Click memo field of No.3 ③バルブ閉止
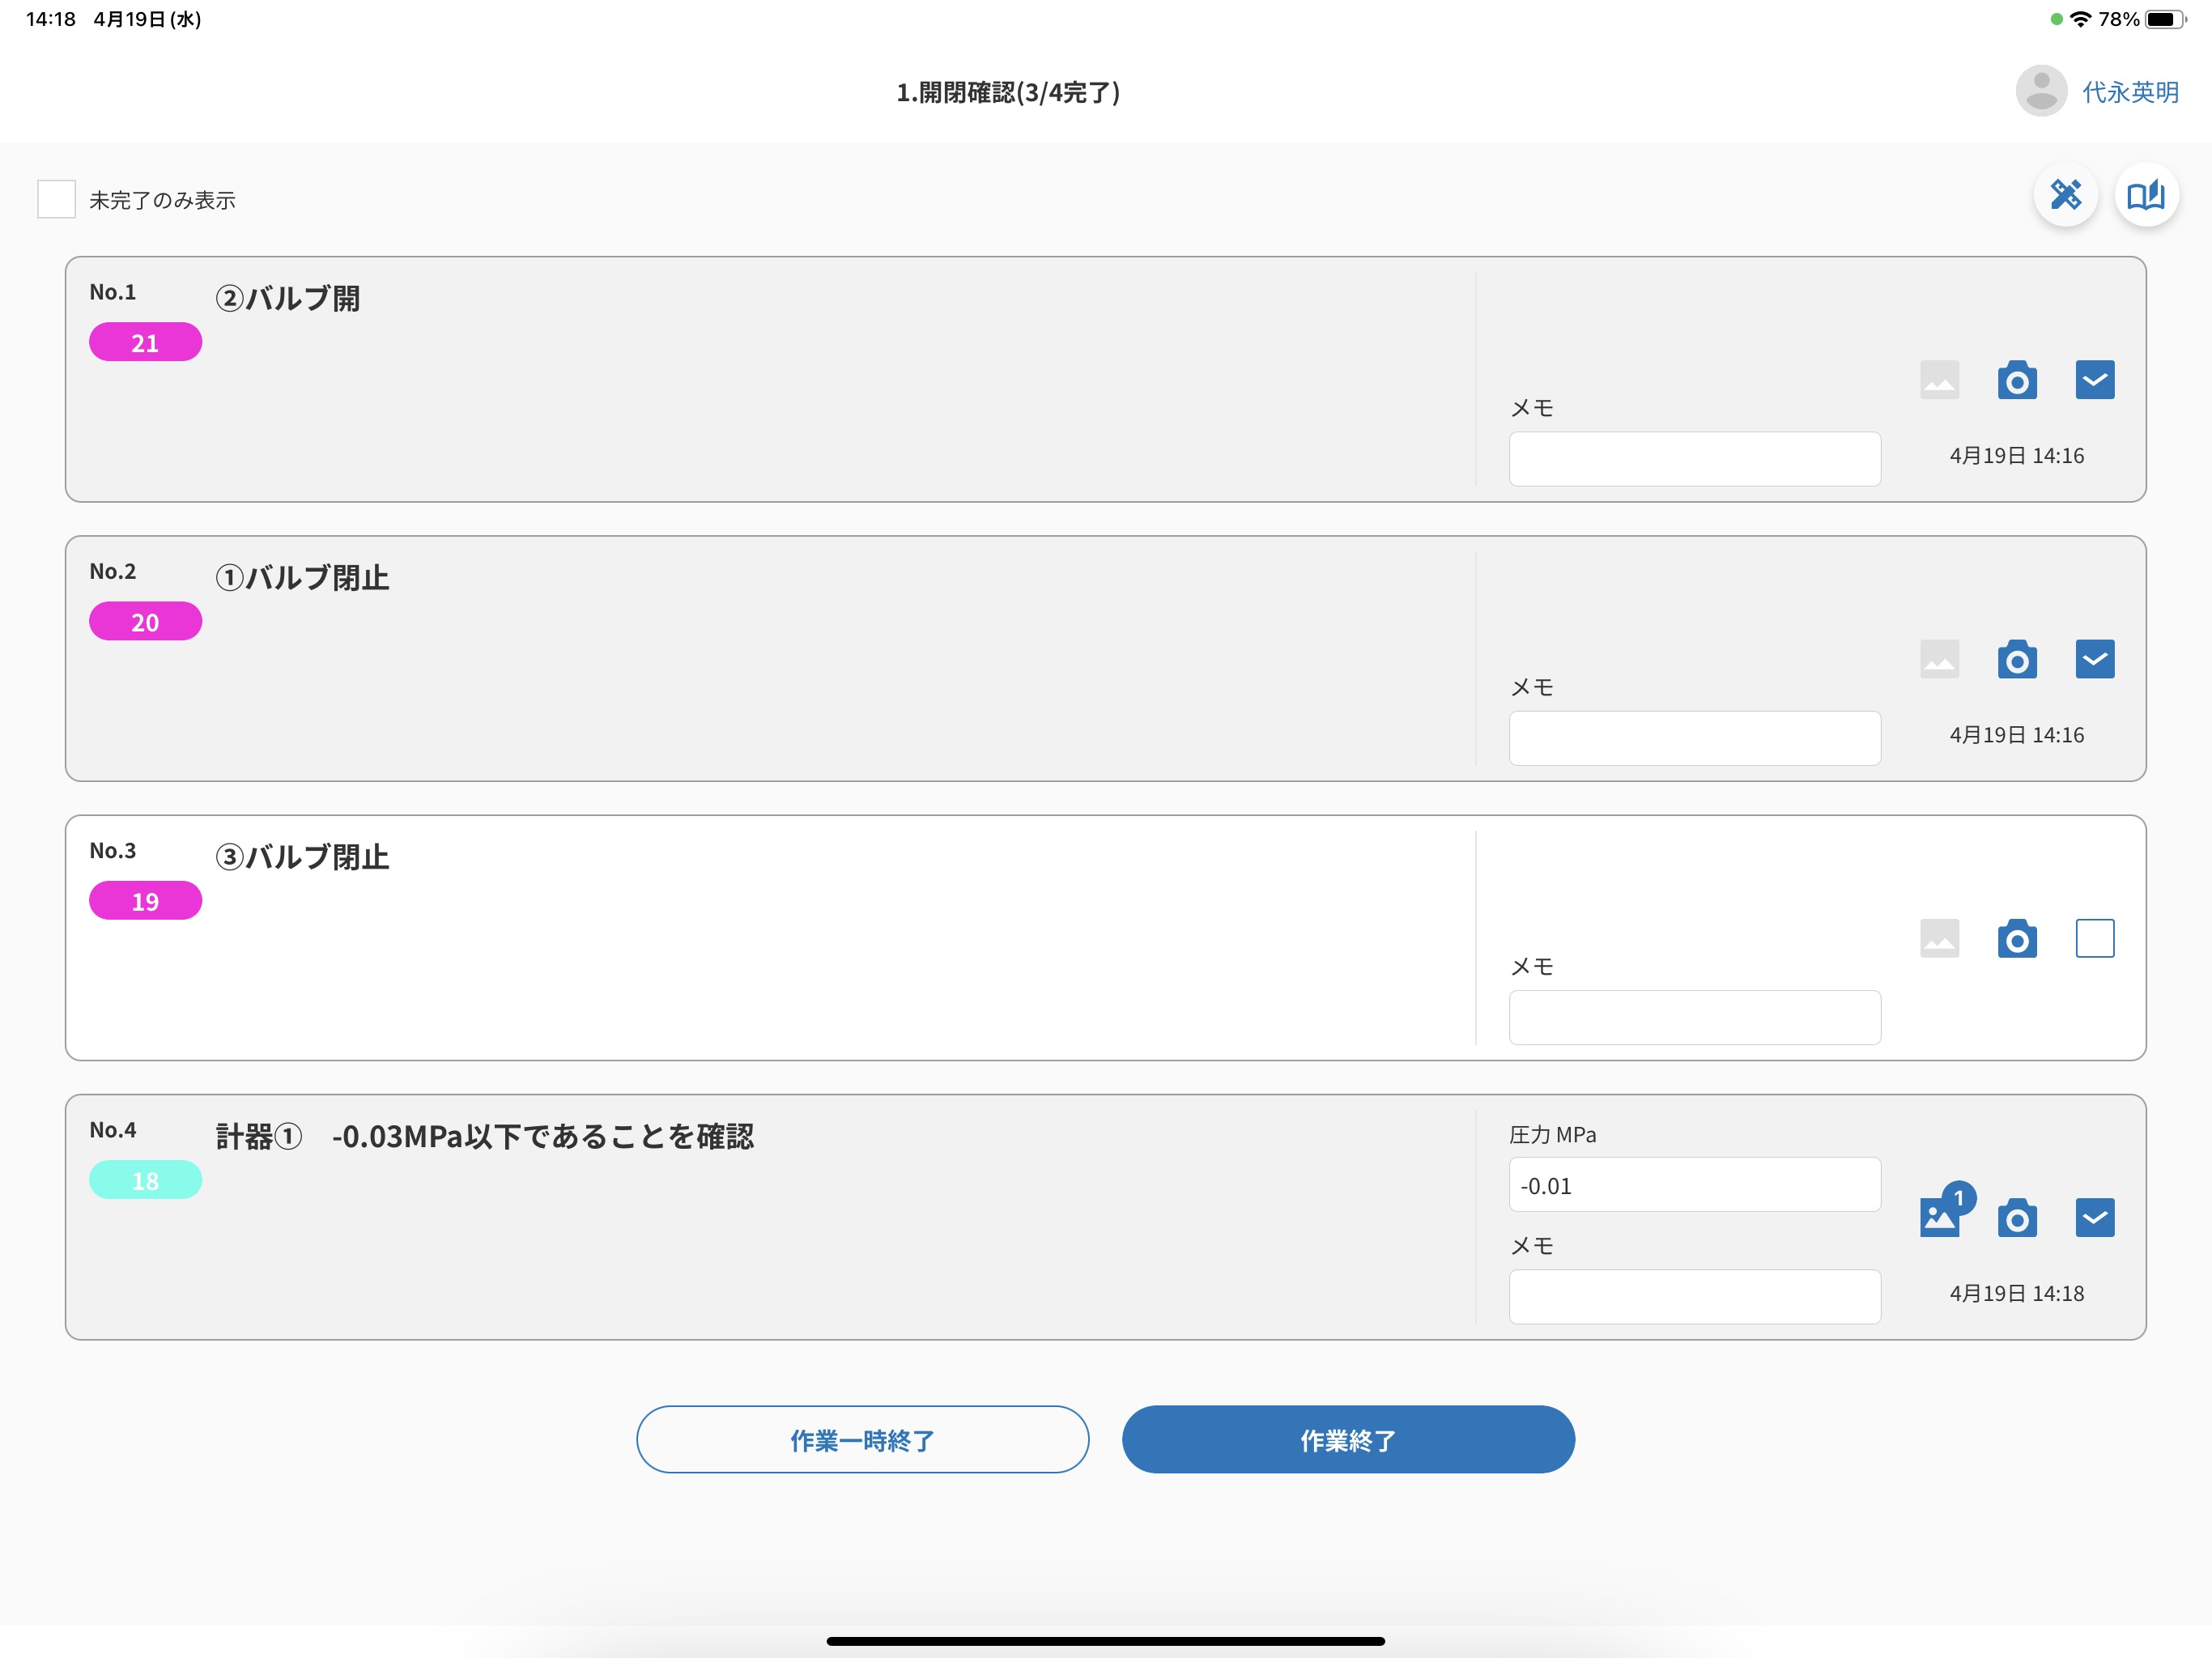This screenshot has width=2212, height=1658. tap(1695, 1017)
